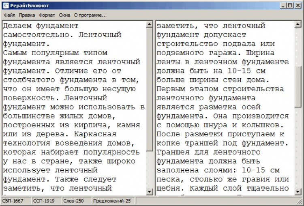Click left pane scroll-up arrow
The height and width of the screenshot is (206, 304).
(150, 24)
